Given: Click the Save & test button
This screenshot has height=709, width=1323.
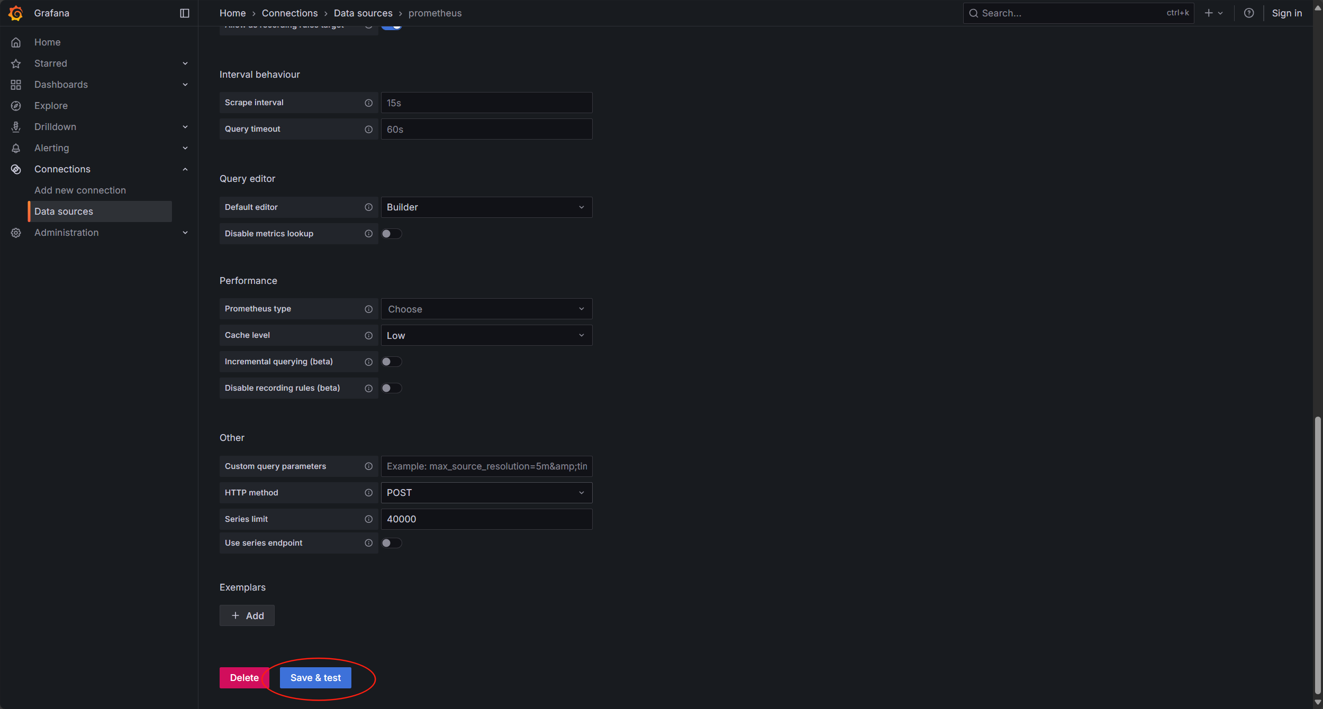Looking at the screenshot, I should point(315,678).
